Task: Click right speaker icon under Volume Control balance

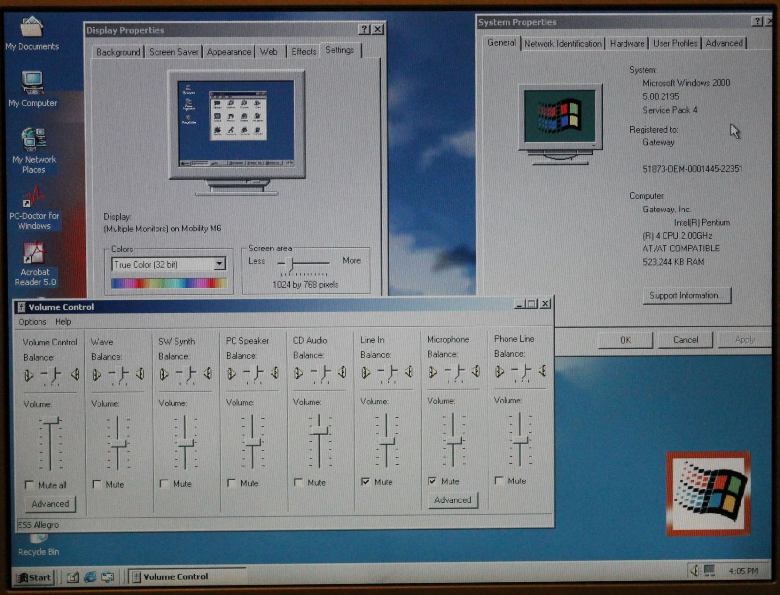Action: (75, 374)
